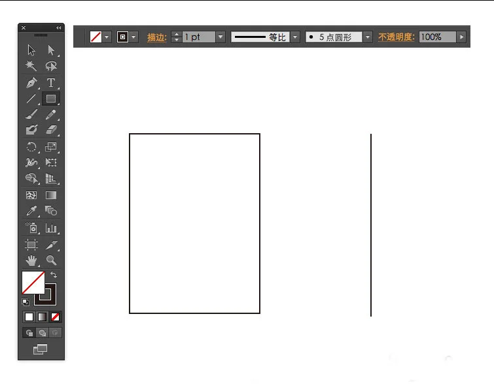Image resolution: width=494 pixels, height=391 pixels.
Task: Select the Blend tool
Action: click(51, 210)
